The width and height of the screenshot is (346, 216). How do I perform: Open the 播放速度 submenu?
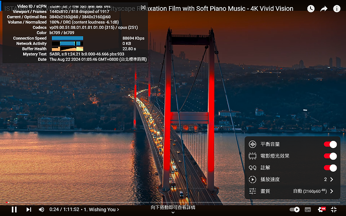click(292, 179)
